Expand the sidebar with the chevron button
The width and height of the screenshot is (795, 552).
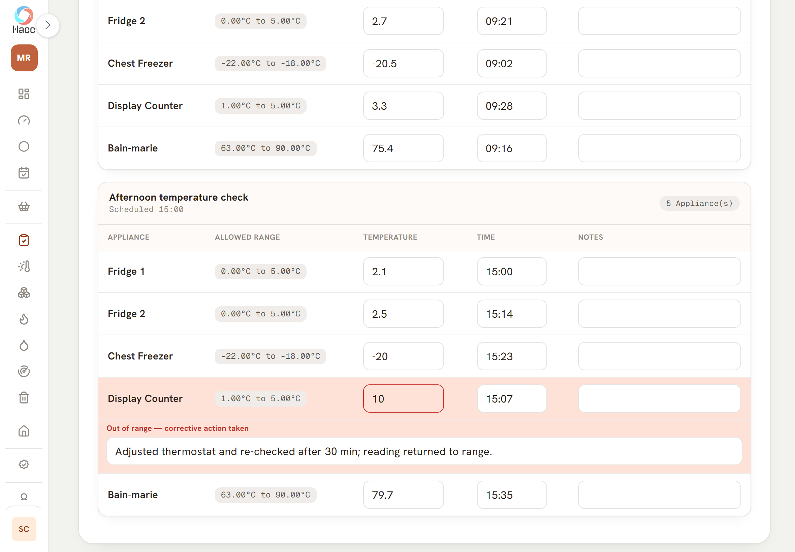pos(48,25)
